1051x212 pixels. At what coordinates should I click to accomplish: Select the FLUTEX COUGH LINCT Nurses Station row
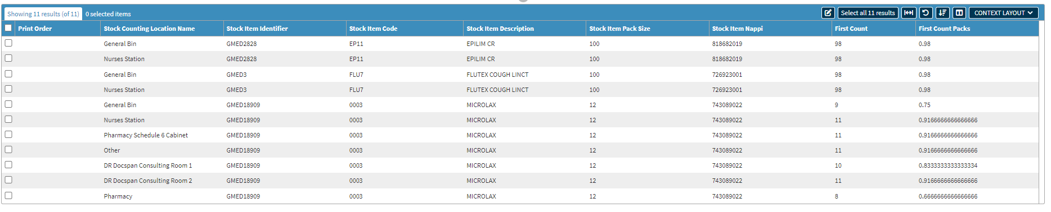click(x=520, y=90)
